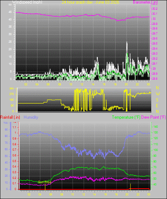The width and height of the screenshot is (167, 199).
Task: Click hour label '08' under the temperature graph
Action: [62, 194]
